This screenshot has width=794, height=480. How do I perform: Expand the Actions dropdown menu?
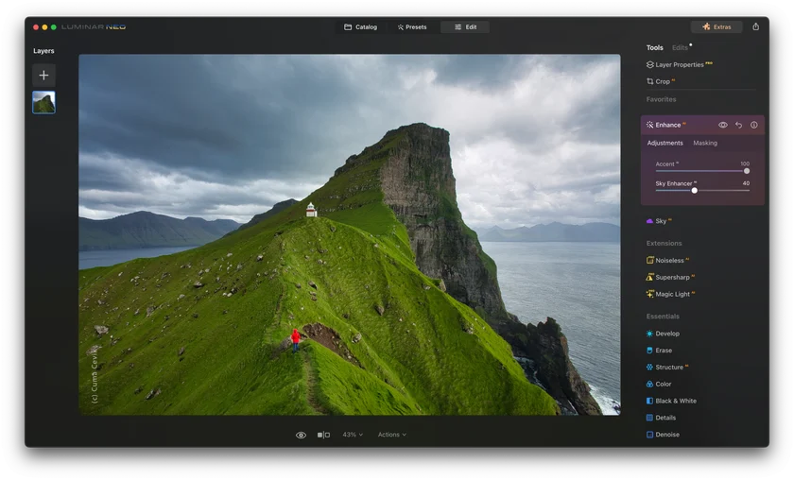392,435
